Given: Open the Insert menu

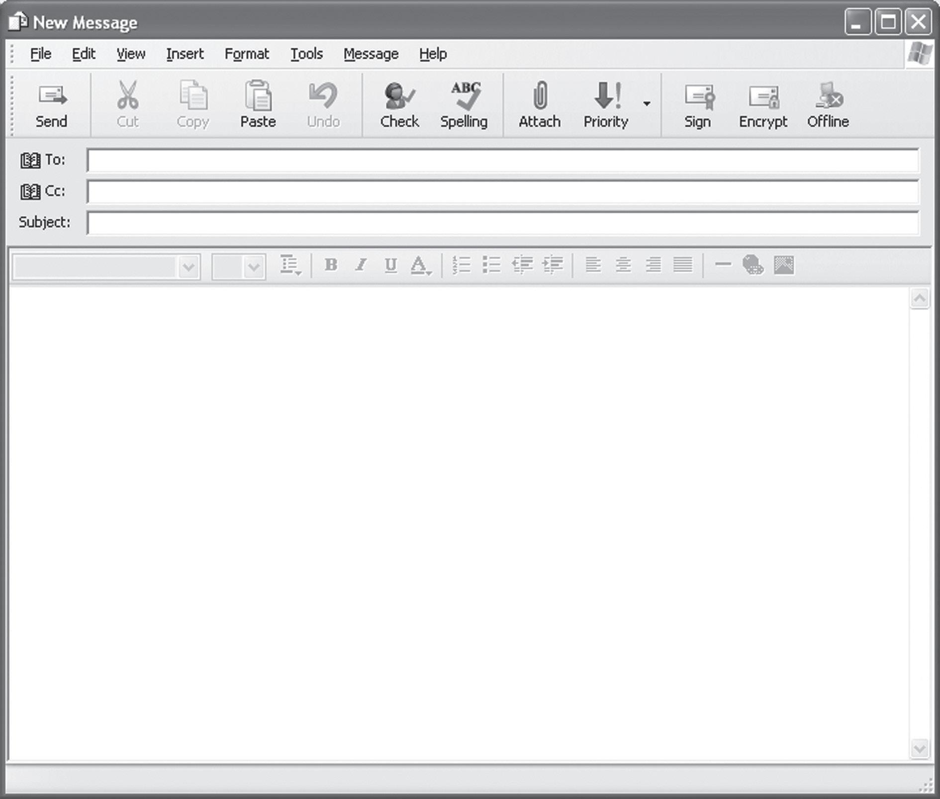Looking at the screenshot, I should click(185, 54).
